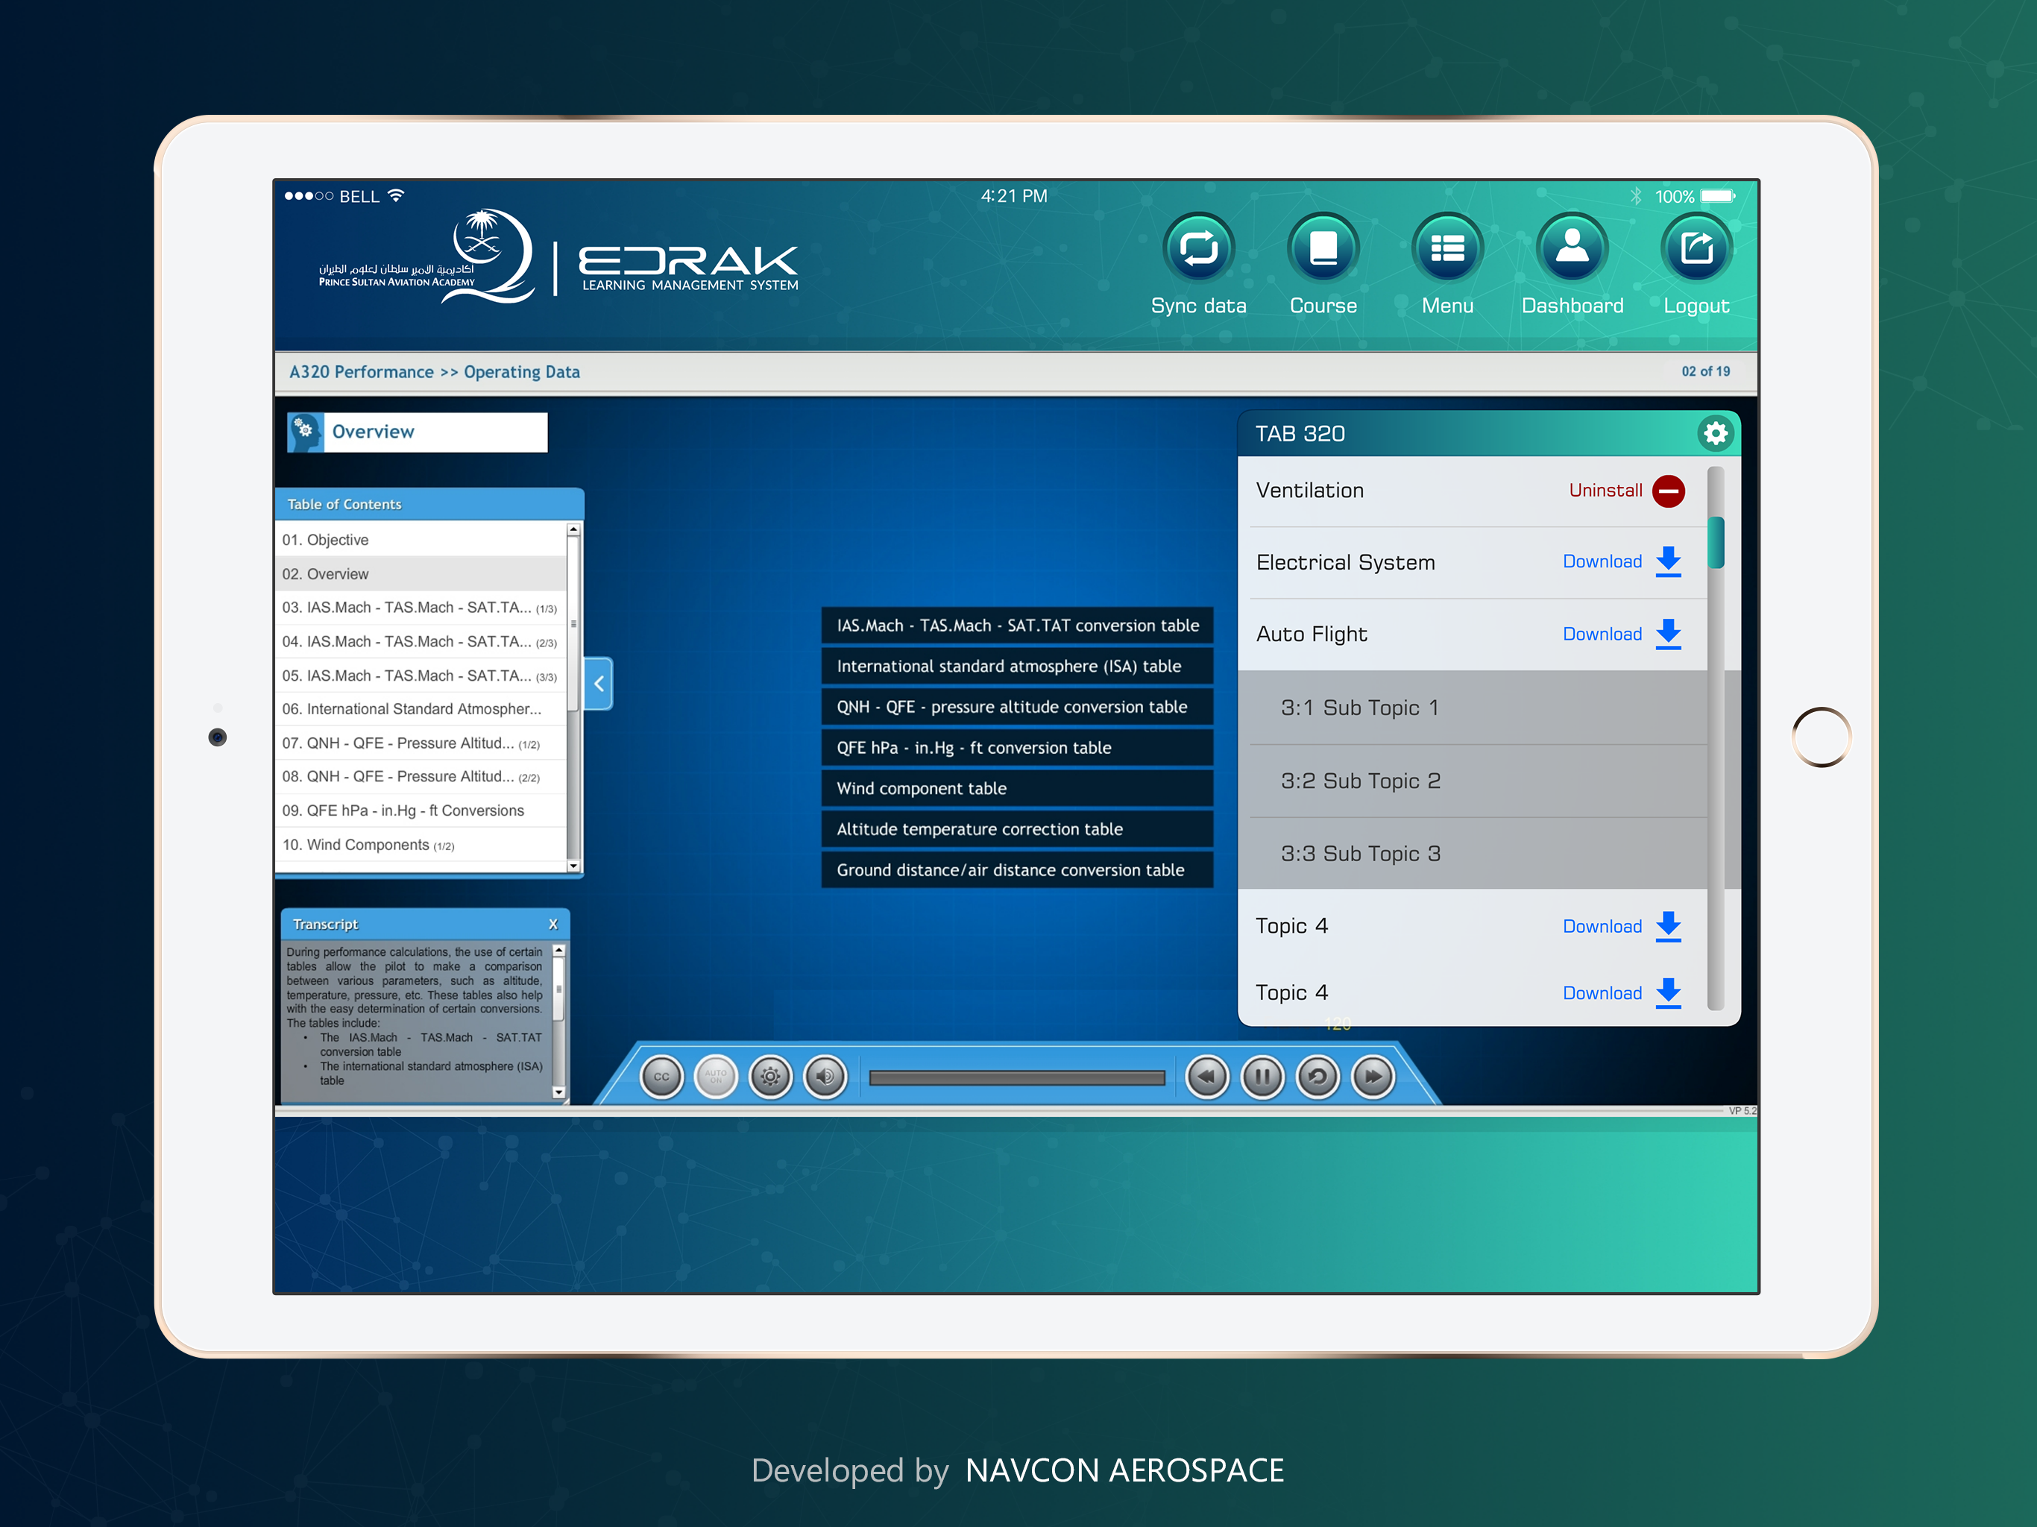Uninstall the Ventilation topic
The height and width of the screenshot is (1527, 2037).
pyautogui.click(x=1668, y=491)
